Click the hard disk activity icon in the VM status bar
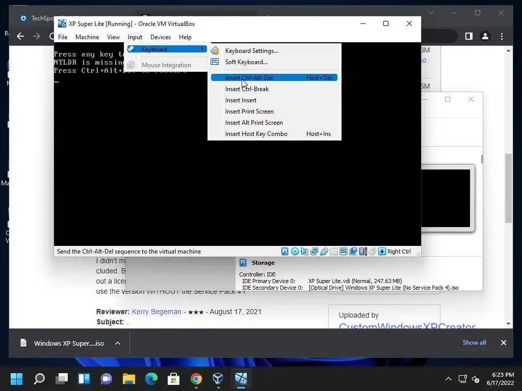 [284, 252]
